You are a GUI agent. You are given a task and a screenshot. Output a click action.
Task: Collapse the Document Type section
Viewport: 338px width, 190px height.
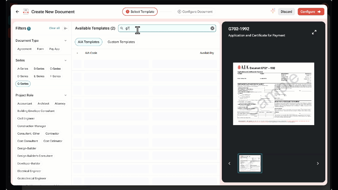(x=65, y=41)
